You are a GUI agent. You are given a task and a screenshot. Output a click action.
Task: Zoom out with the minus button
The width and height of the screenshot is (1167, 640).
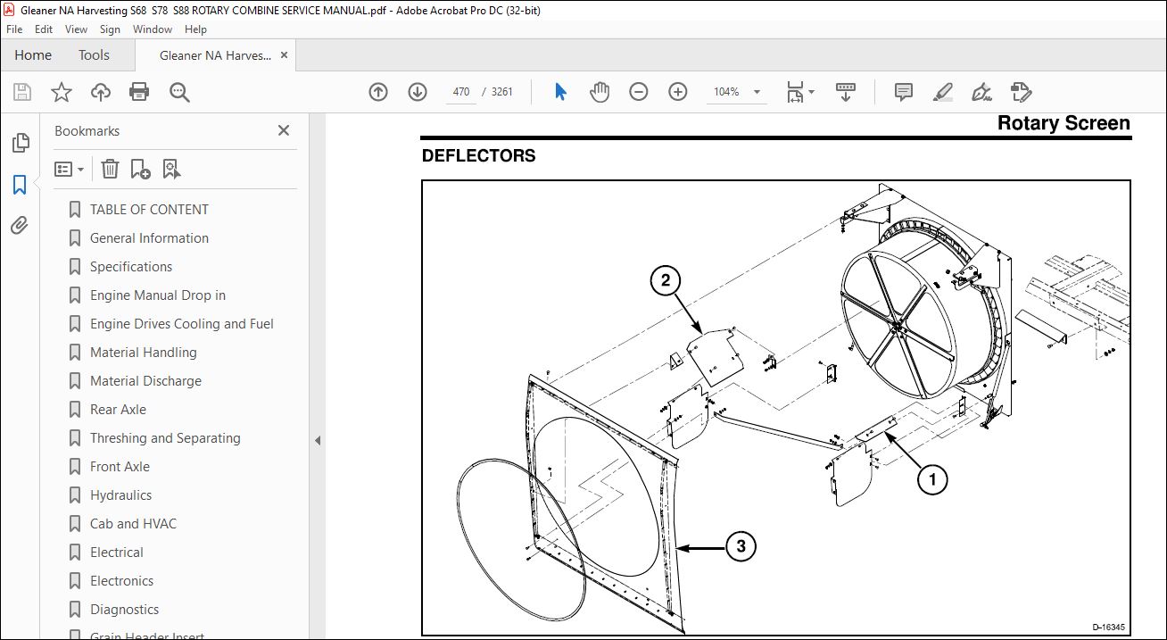coord(639,92)
